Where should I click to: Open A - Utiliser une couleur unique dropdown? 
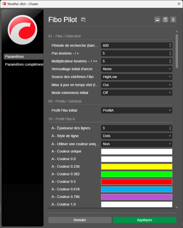coord(137,144)
